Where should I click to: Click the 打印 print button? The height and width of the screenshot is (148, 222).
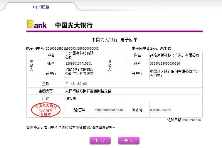tap(100, 140)
